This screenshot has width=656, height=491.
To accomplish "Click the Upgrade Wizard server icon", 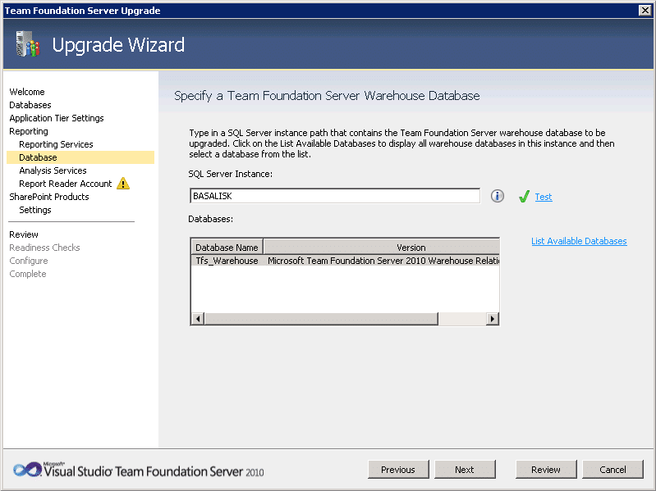I will click(x=28, y=43).
